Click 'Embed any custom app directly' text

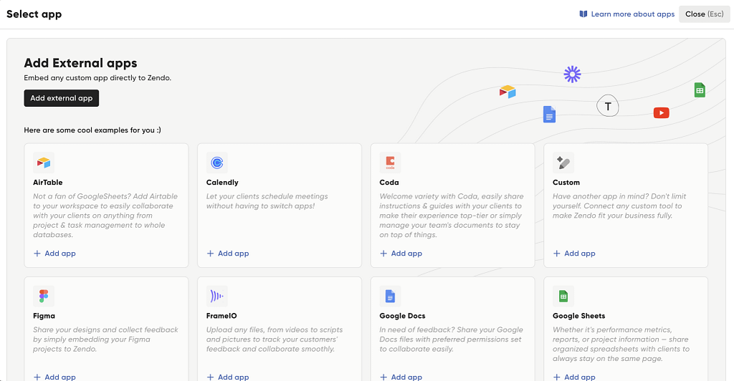[97, 77]
